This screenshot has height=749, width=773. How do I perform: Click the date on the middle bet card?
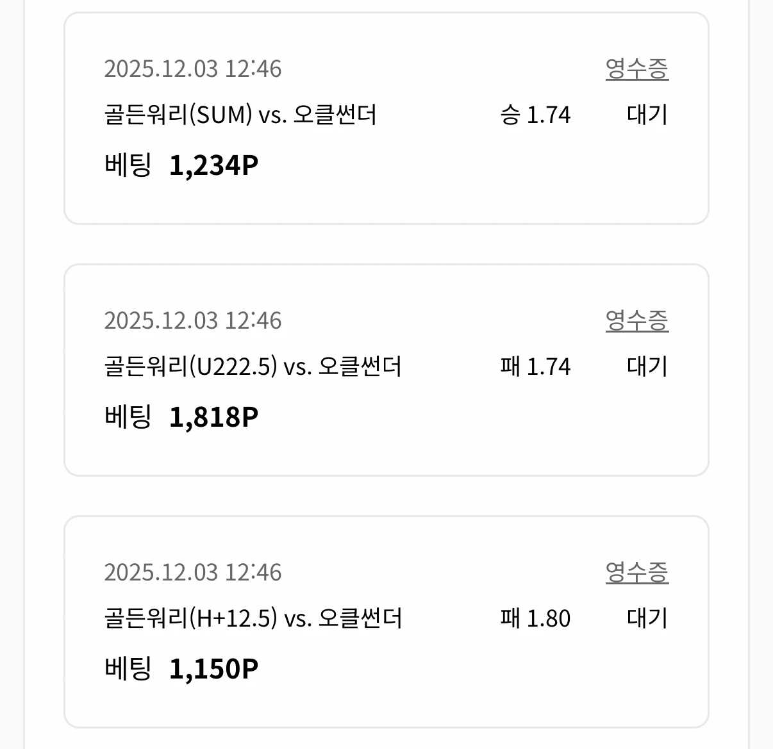[x=193, y=320]
